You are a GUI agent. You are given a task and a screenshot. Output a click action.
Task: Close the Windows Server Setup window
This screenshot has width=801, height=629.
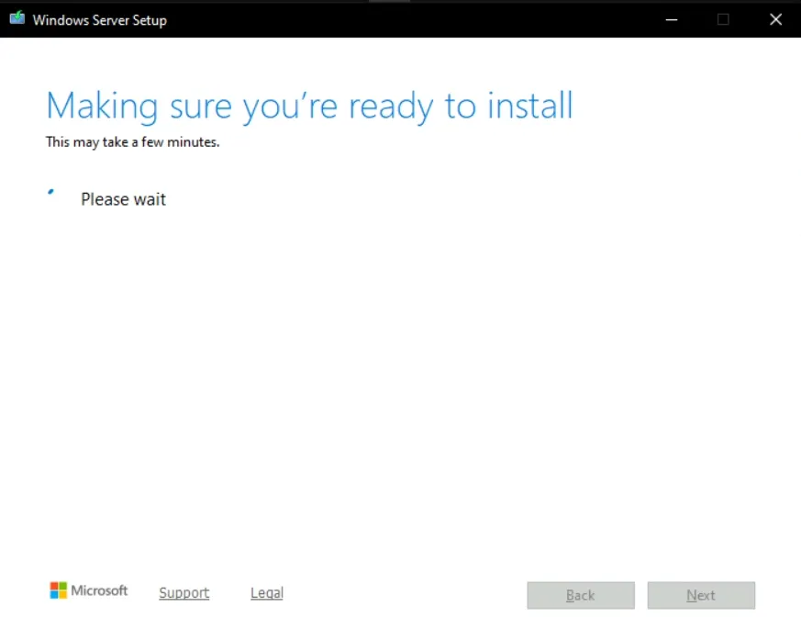click(x=775, y=19)
